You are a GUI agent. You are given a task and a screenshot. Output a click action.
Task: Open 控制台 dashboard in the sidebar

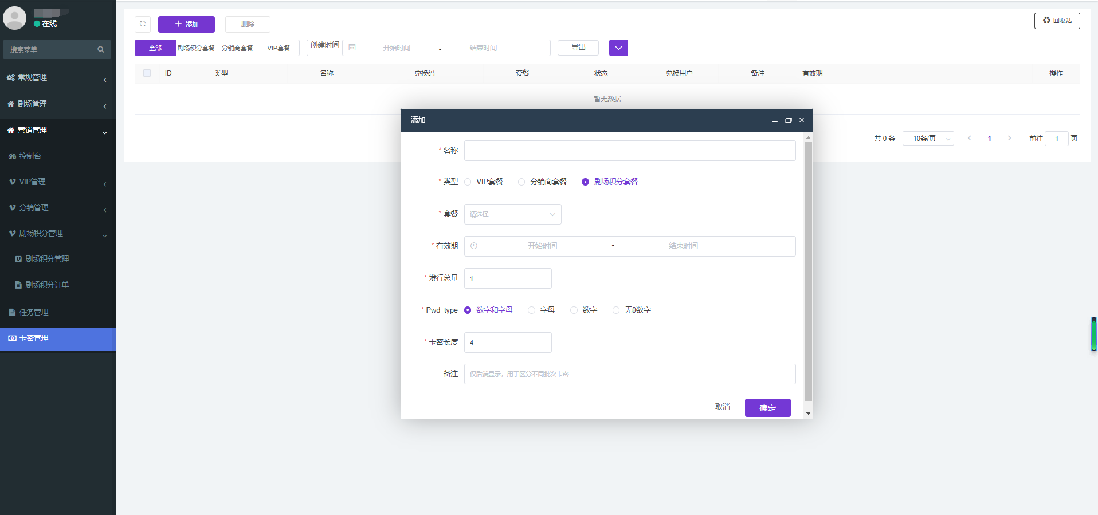point(30,156)
